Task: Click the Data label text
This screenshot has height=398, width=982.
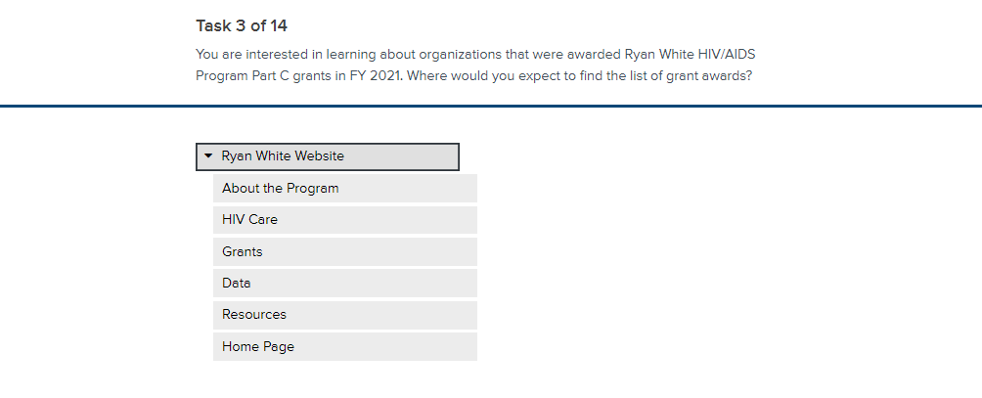Action: (x=236, y=284)
